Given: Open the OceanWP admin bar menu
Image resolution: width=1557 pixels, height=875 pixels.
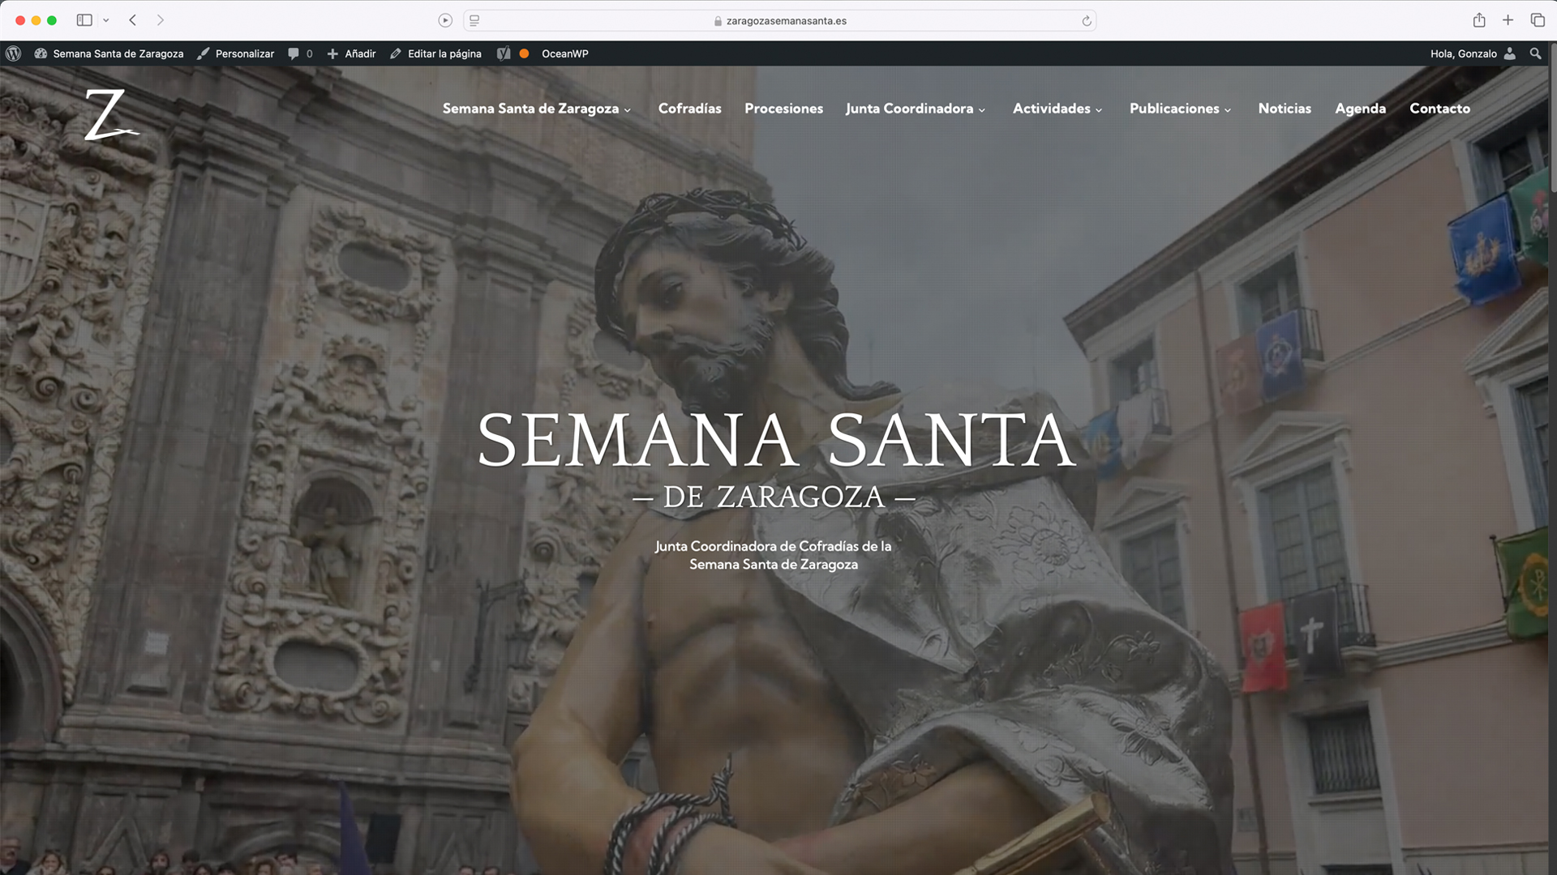Looking at the screenshot, I should (x=564, y=53).
